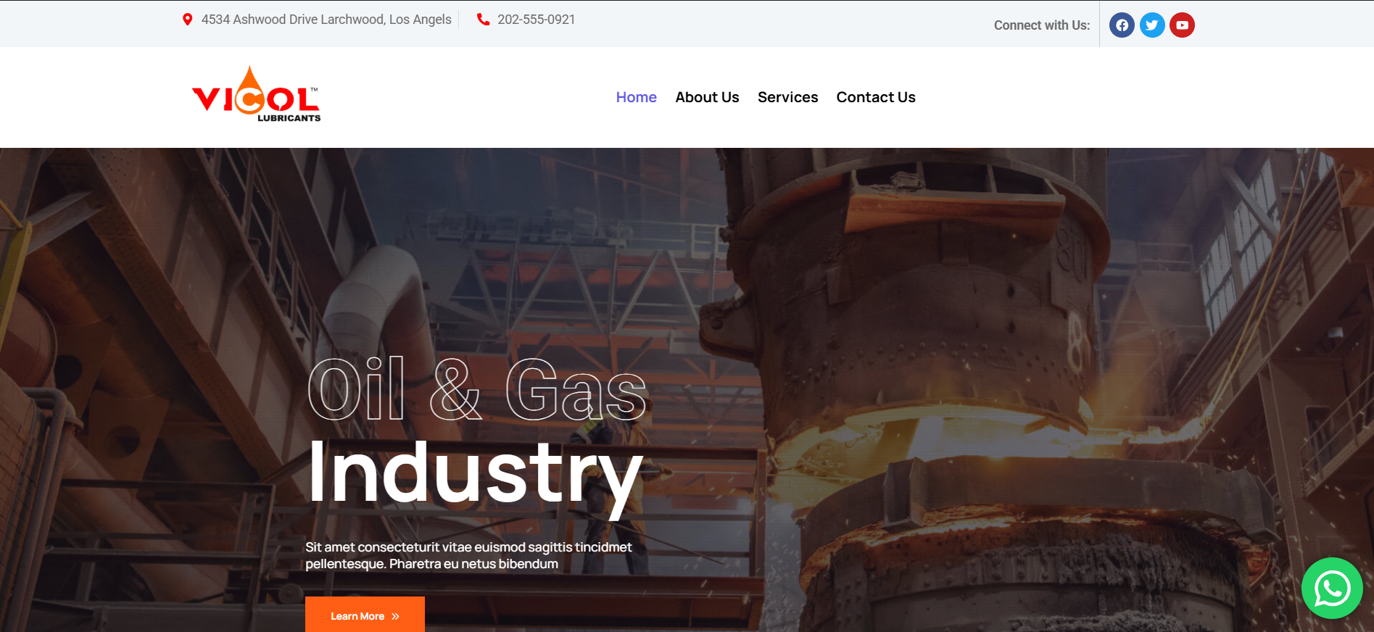Open the Facebook social icon
Image resolution: width=1374 pixels, height=632 pixels.
pos(1122,25)
